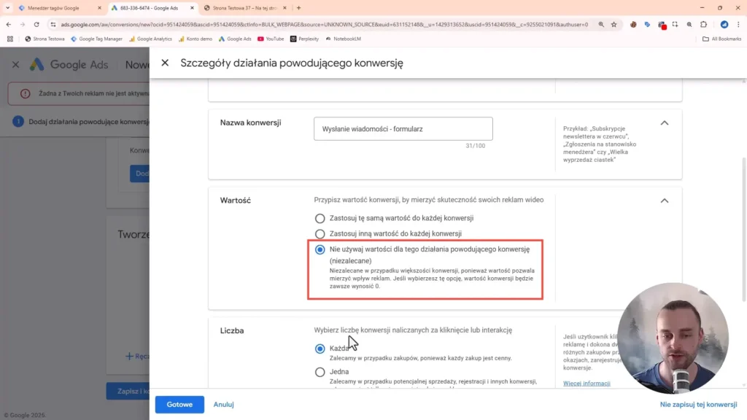Click the screenshot crop extension icon
This screenshot has width=747, height=420.
point(675,24)
